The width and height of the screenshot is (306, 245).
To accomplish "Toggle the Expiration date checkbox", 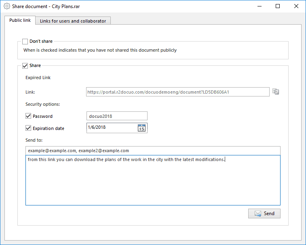I will (x=28, y=128).
